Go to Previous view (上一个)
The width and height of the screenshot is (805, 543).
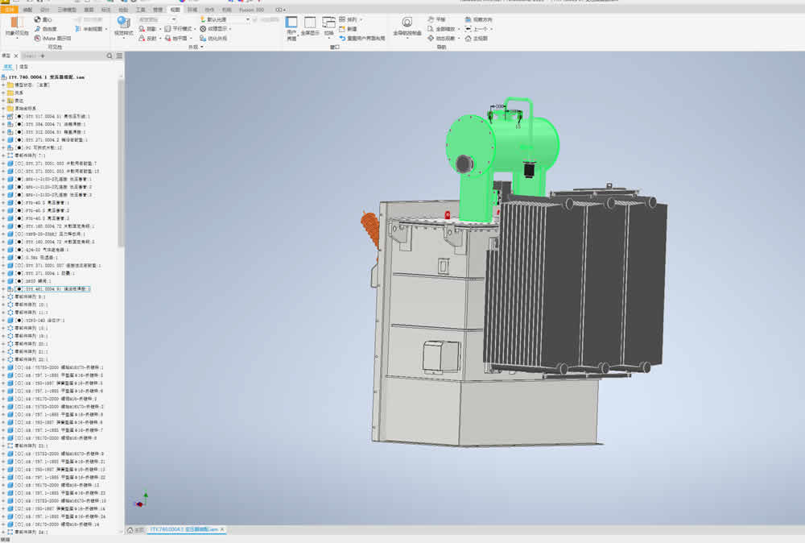tap(476, 29)
